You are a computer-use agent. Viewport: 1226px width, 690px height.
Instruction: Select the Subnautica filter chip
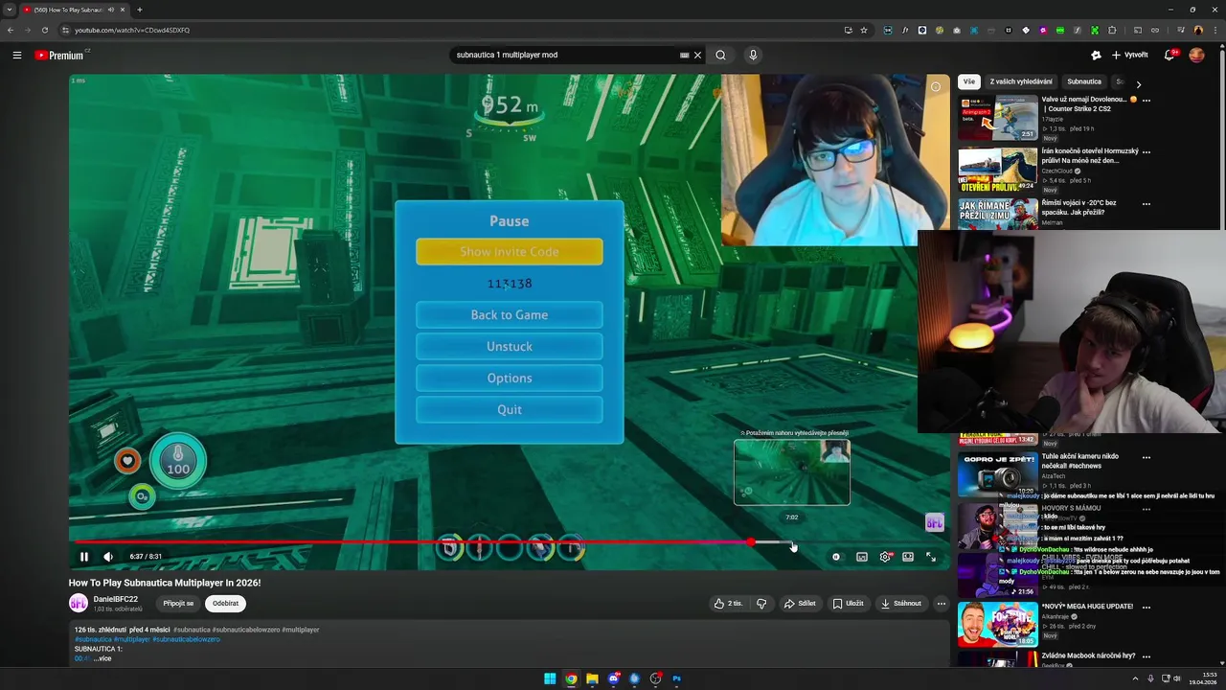click(1084, 81)
